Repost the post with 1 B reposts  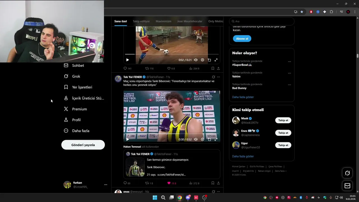[149, 183]
